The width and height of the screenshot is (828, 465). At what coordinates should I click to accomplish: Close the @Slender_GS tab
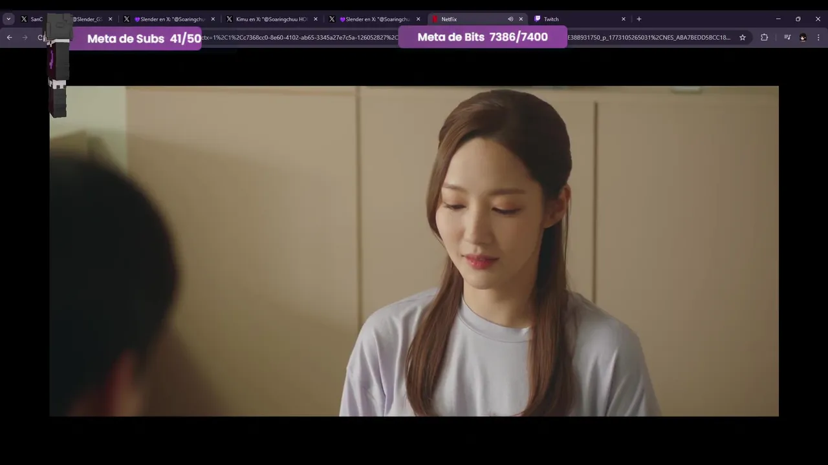tap(111, 19)
